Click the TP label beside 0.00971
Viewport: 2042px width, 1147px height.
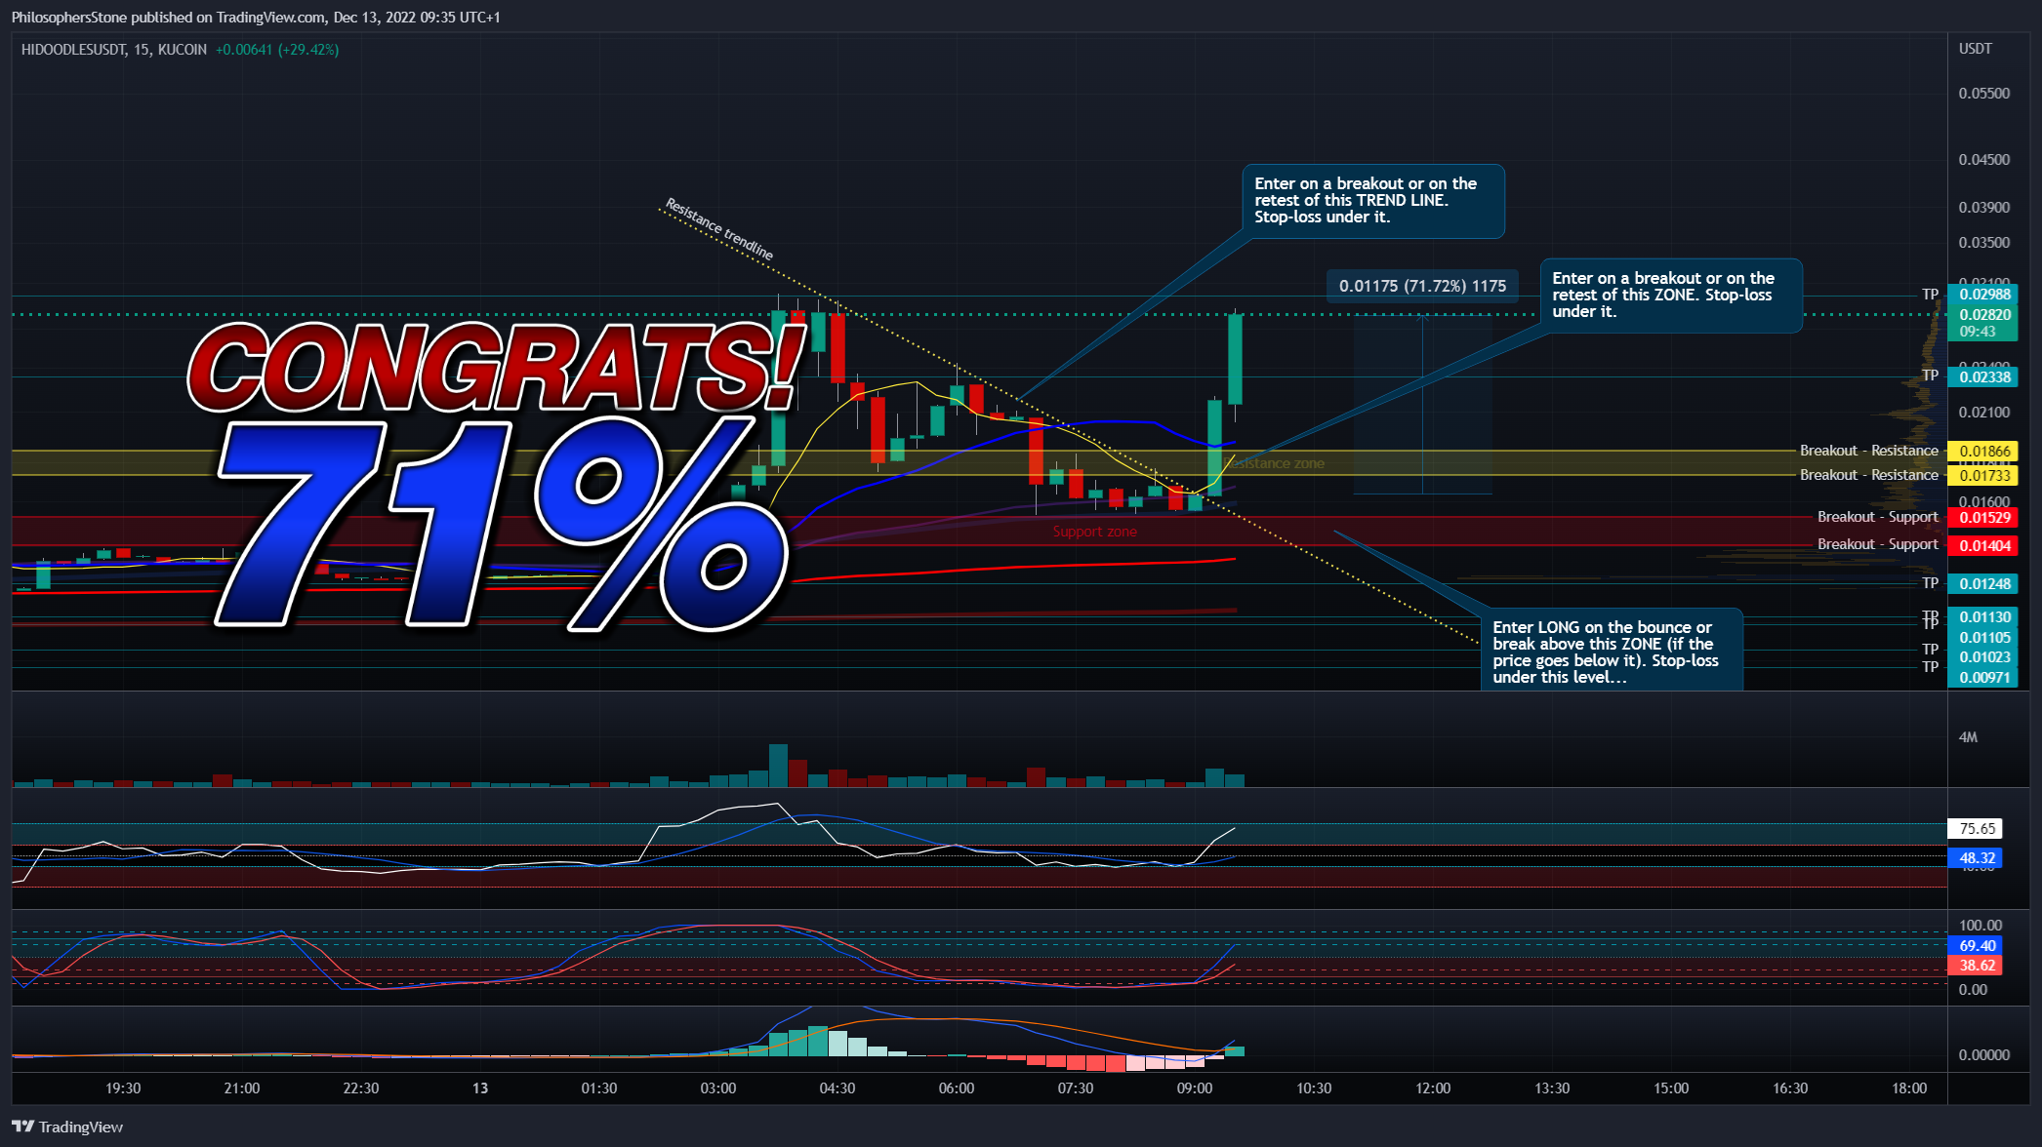1931,667
